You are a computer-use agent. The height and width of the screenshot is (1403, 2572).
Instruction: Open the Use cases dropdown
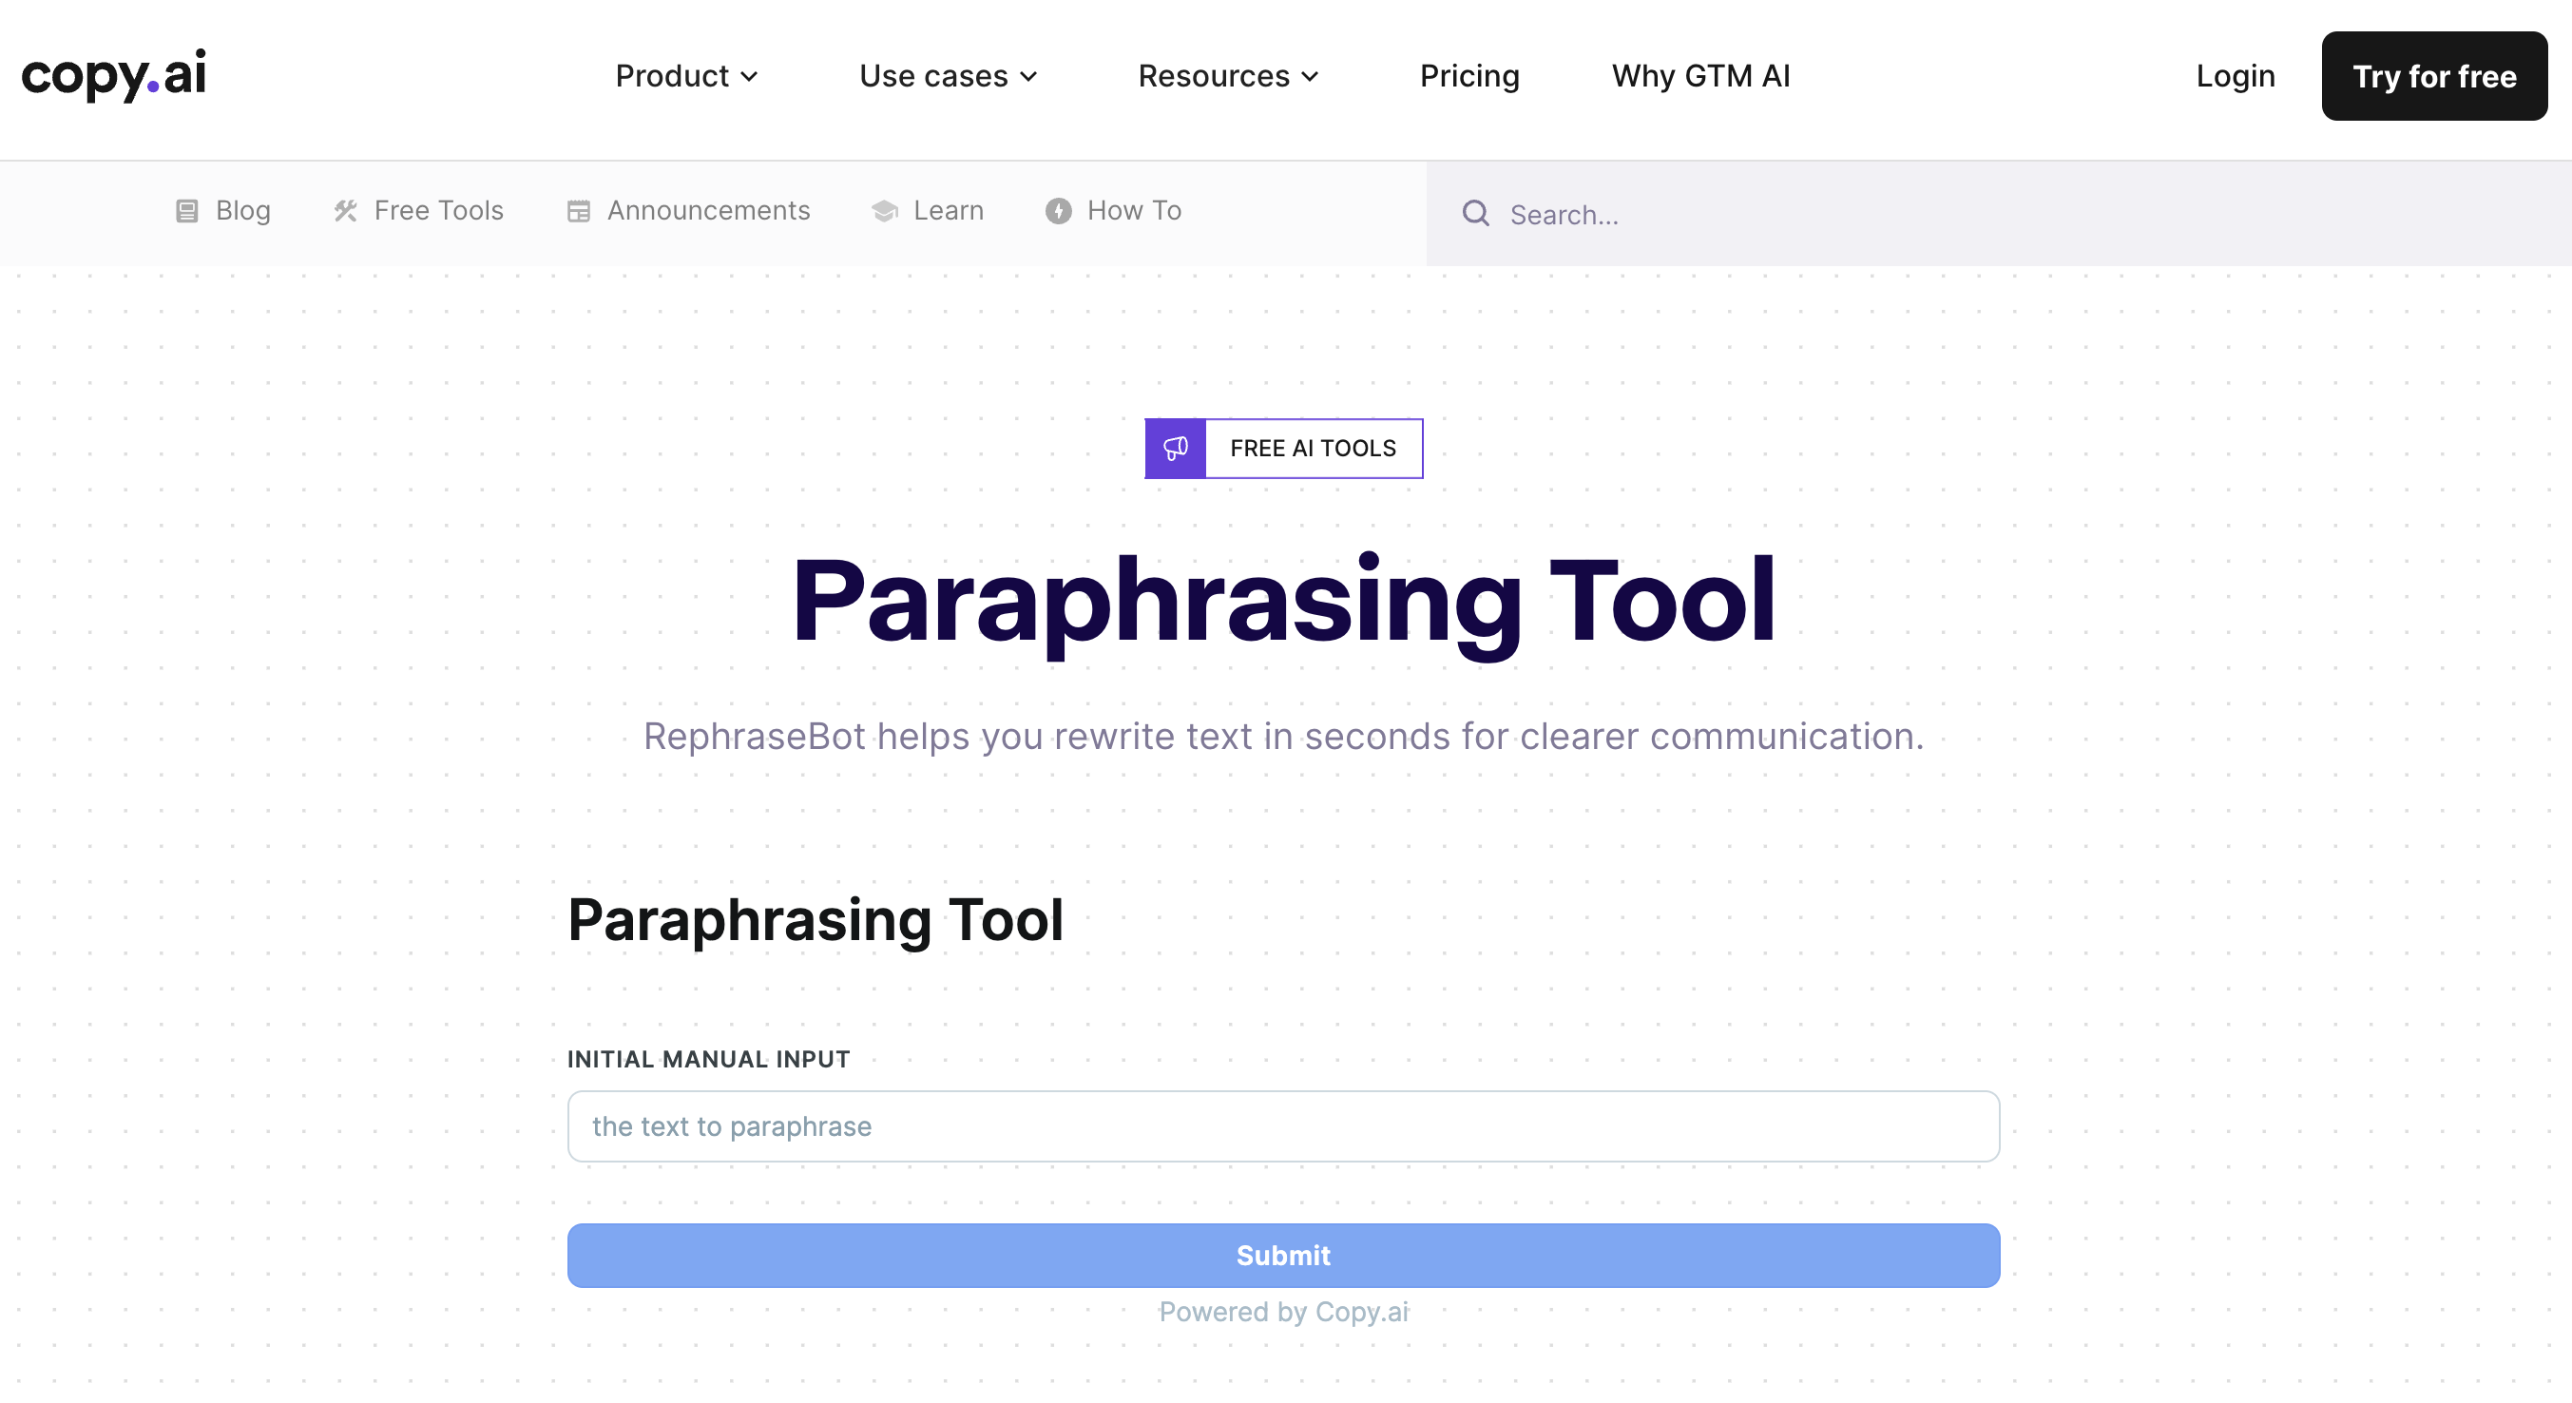[948, 76]
